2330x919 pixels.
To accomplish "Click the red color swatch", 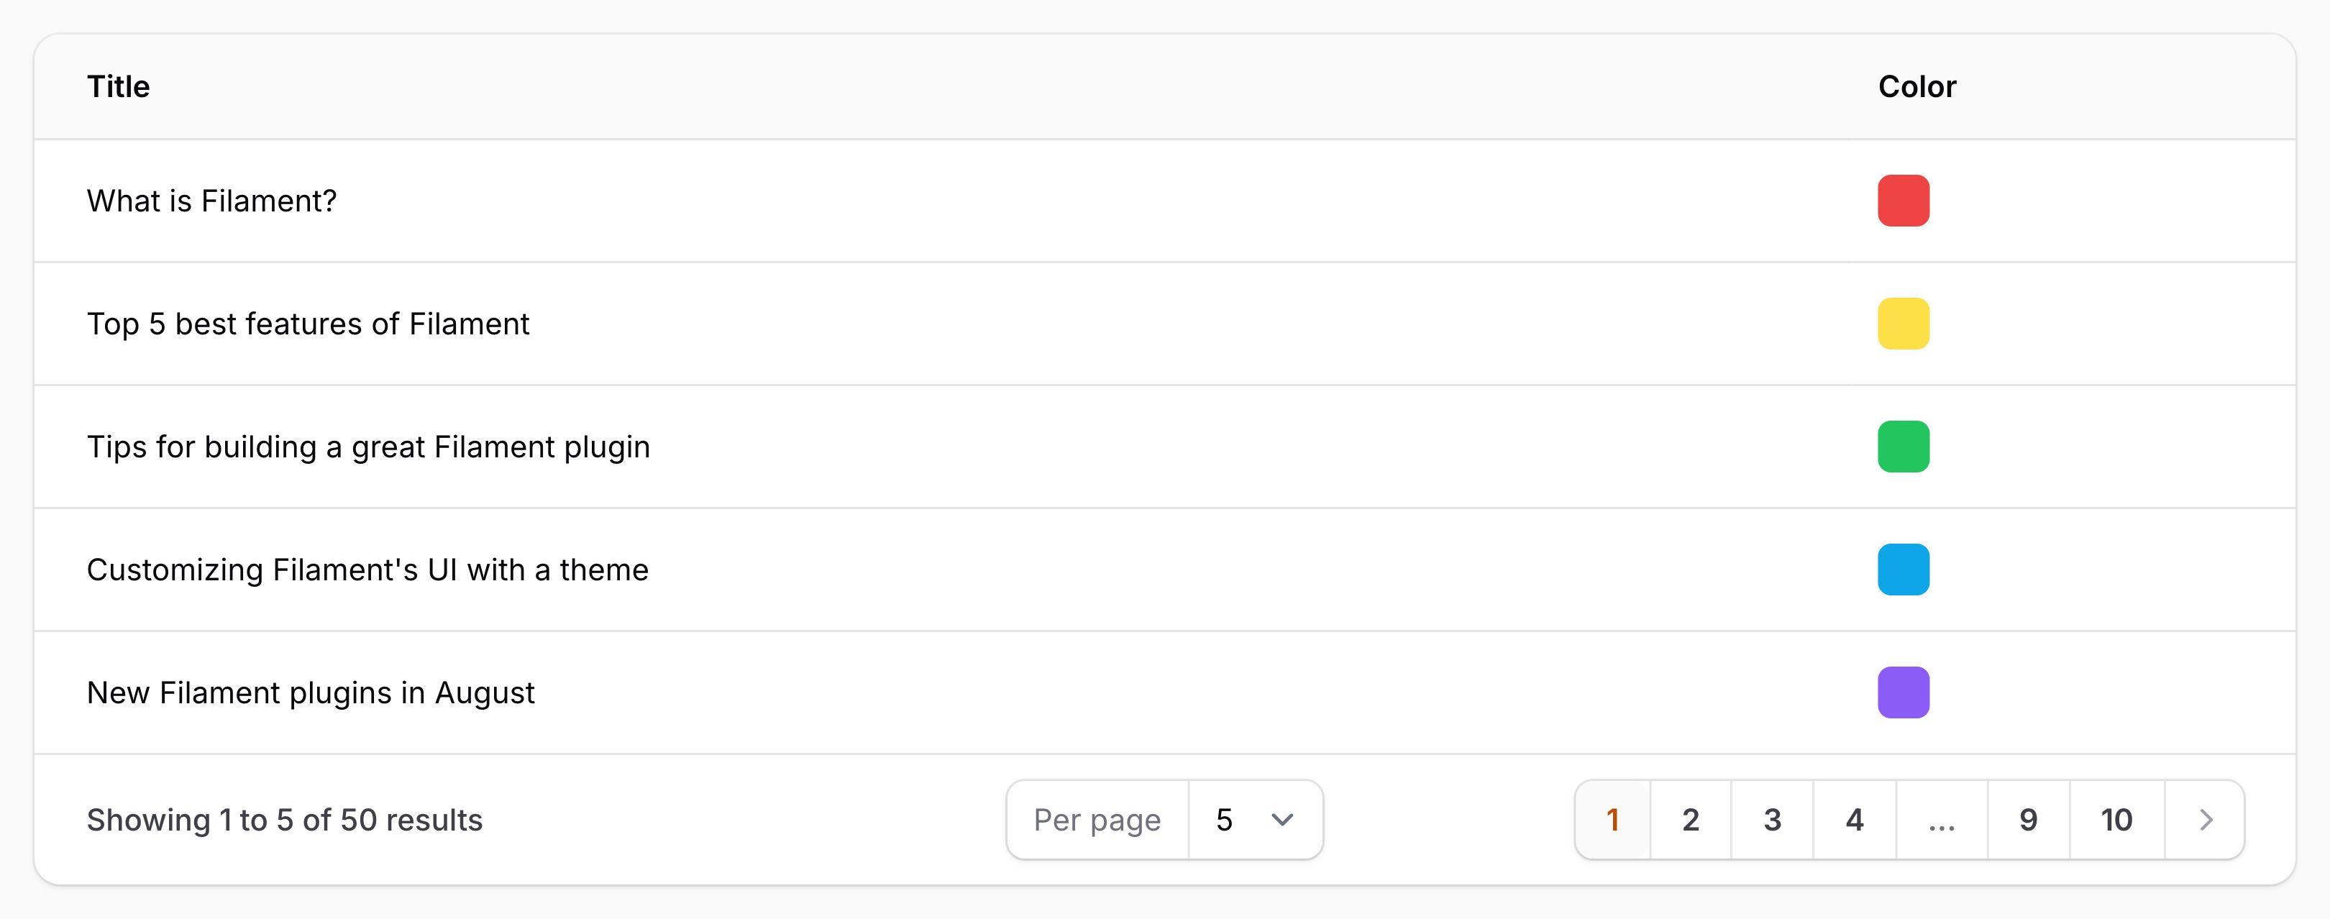I will [1903, 201].
